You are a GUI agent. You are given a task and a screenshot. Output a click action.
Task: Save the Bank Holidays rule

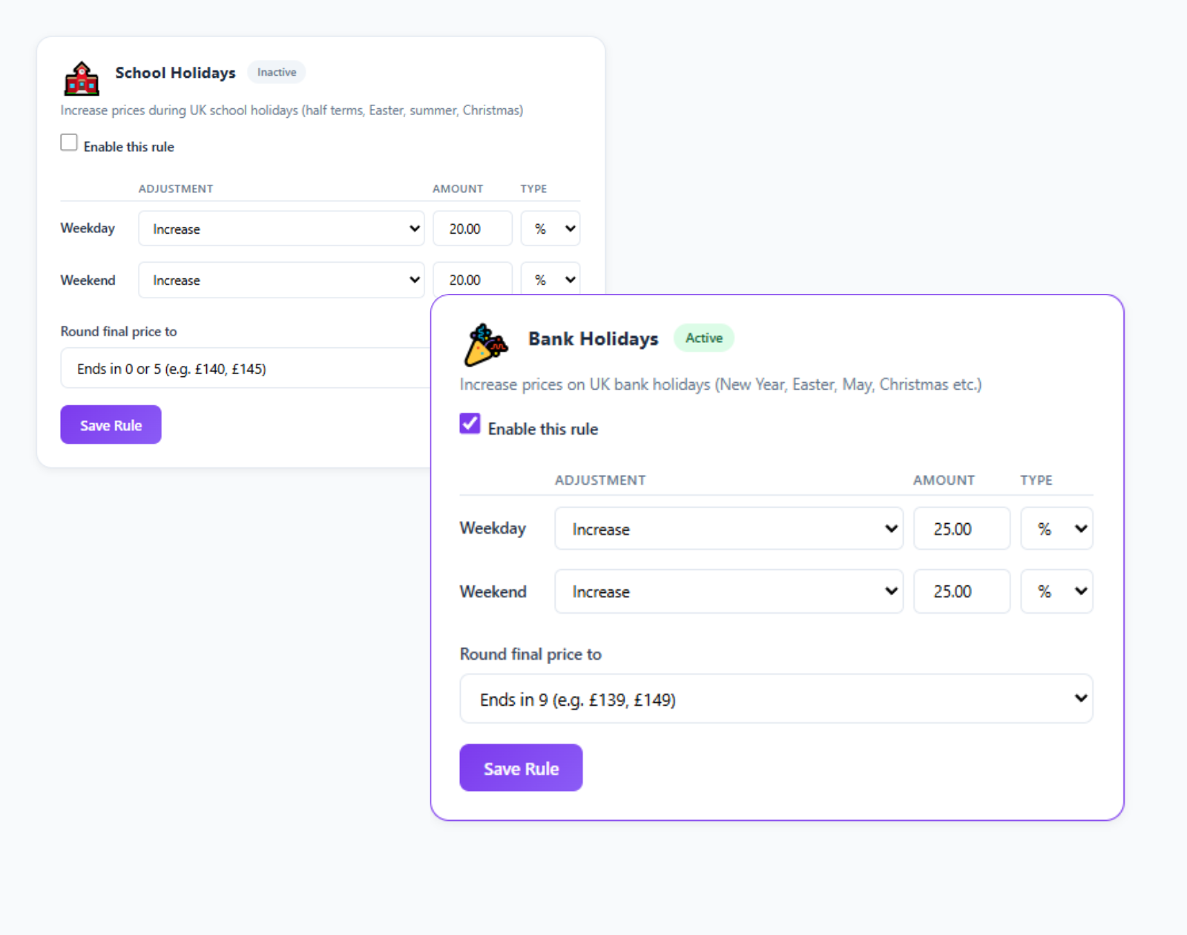[x=521, y=767]
